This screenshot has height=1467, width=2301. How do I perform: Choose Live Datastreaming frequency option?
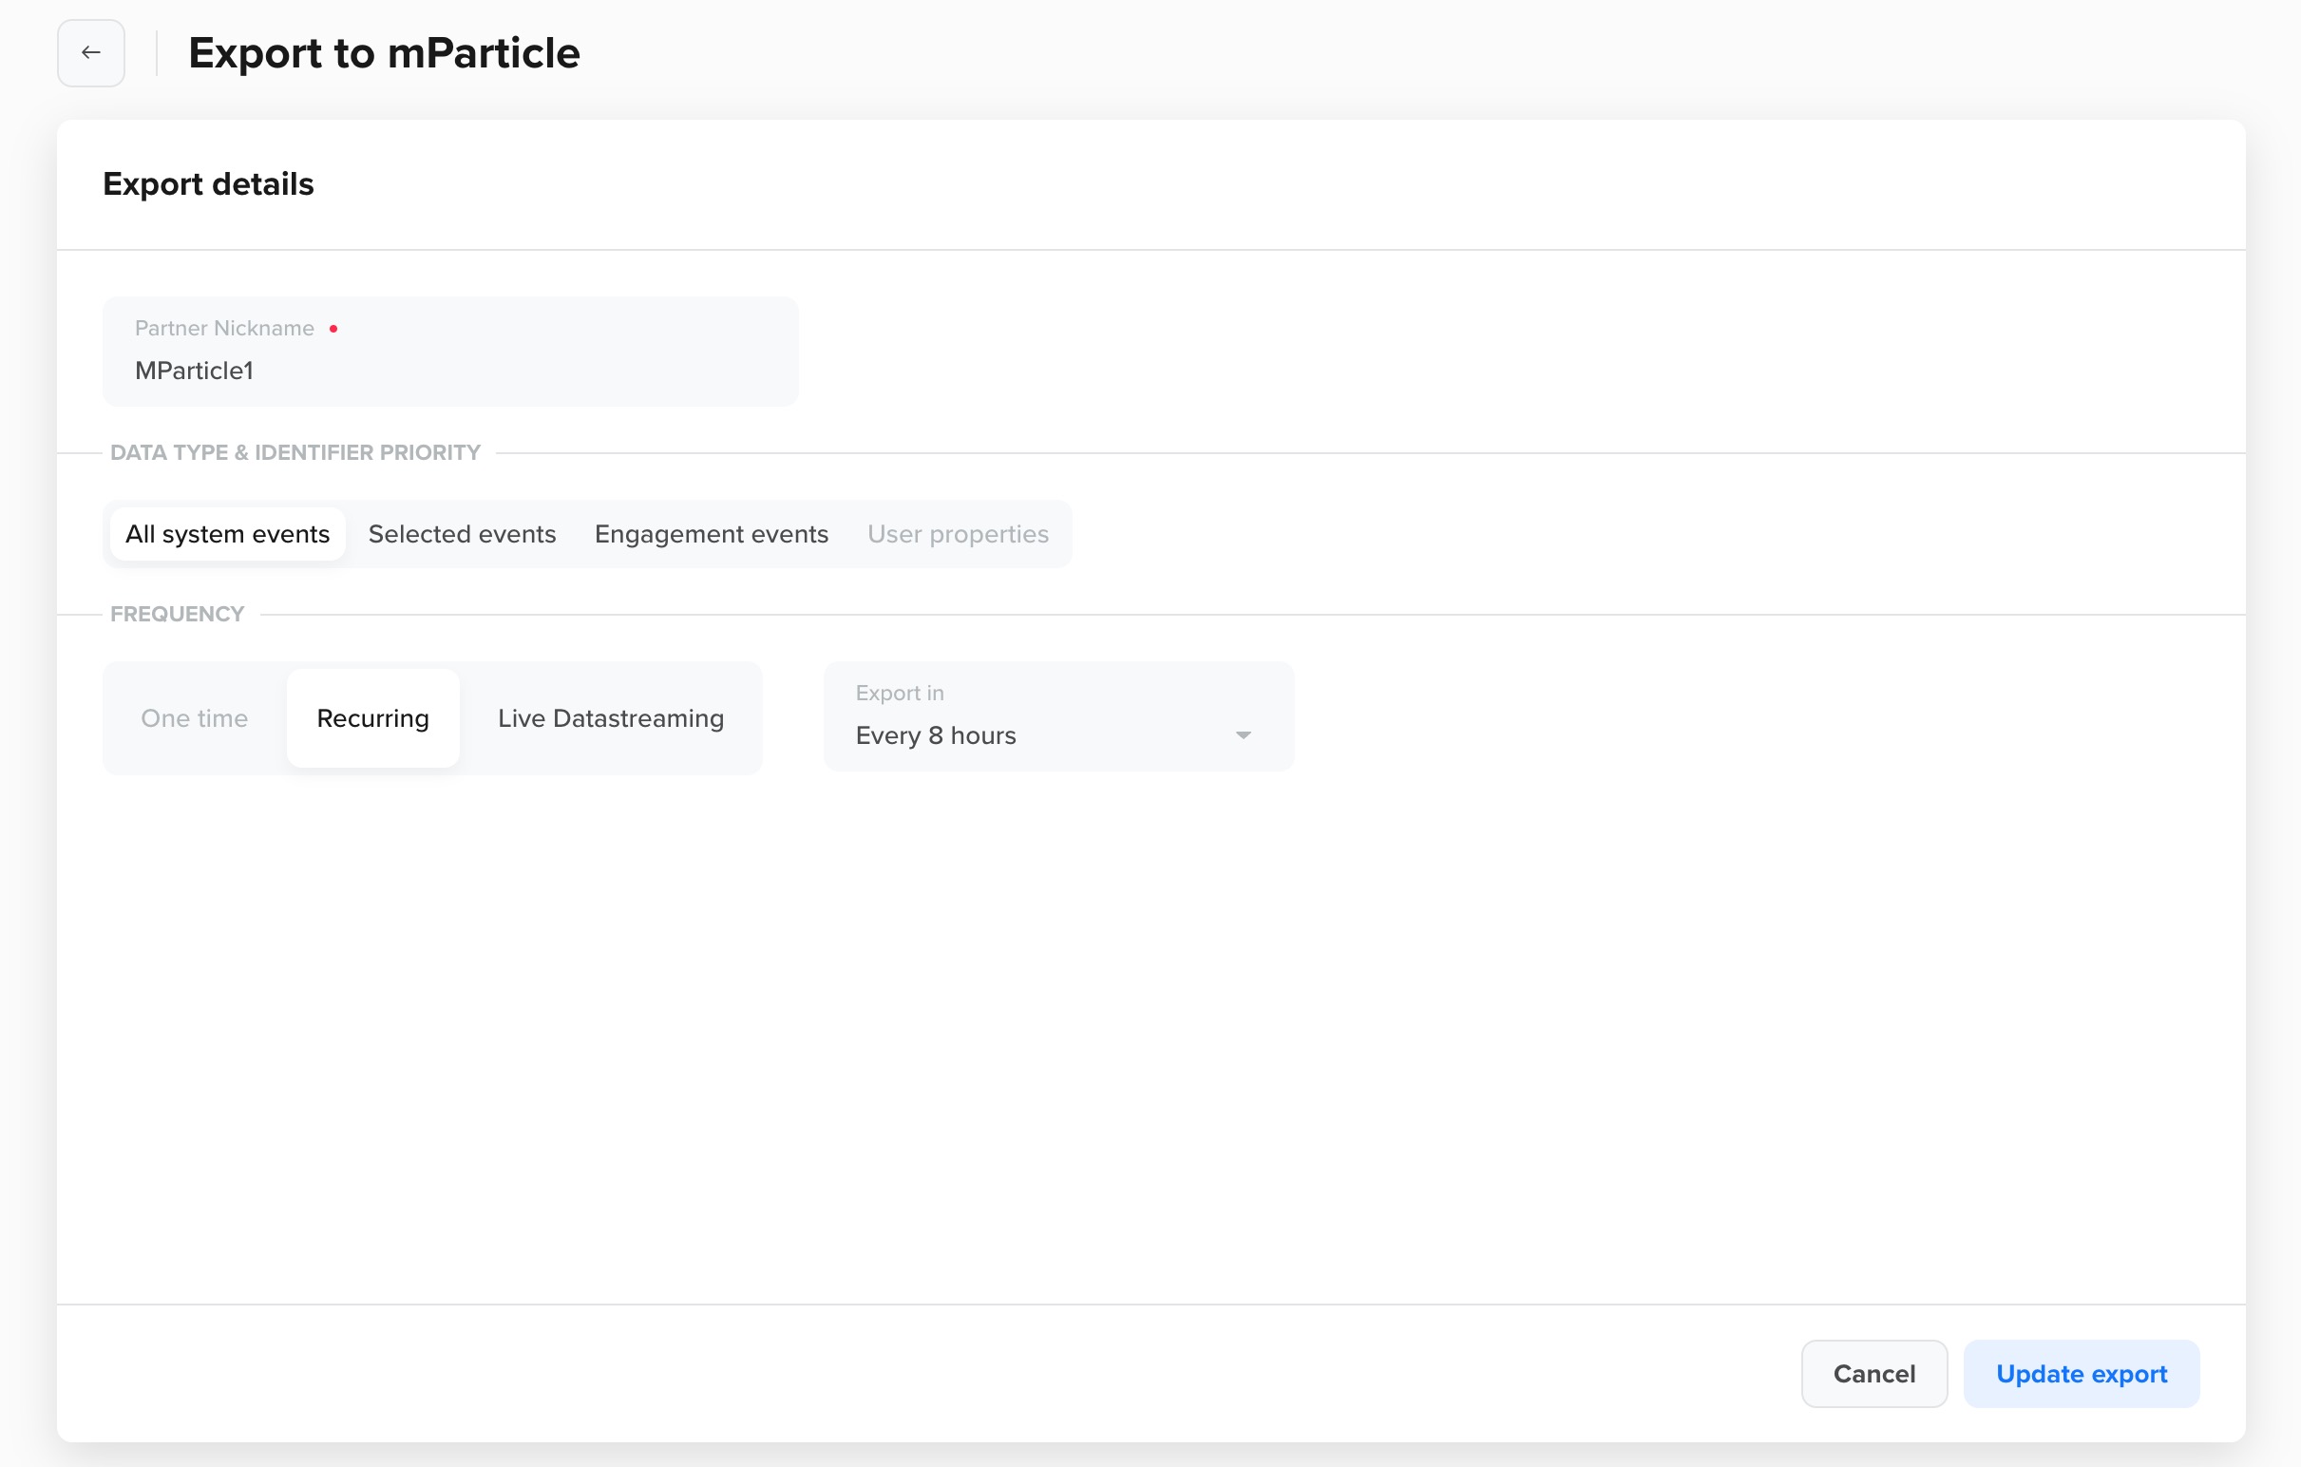pos(611,717)
